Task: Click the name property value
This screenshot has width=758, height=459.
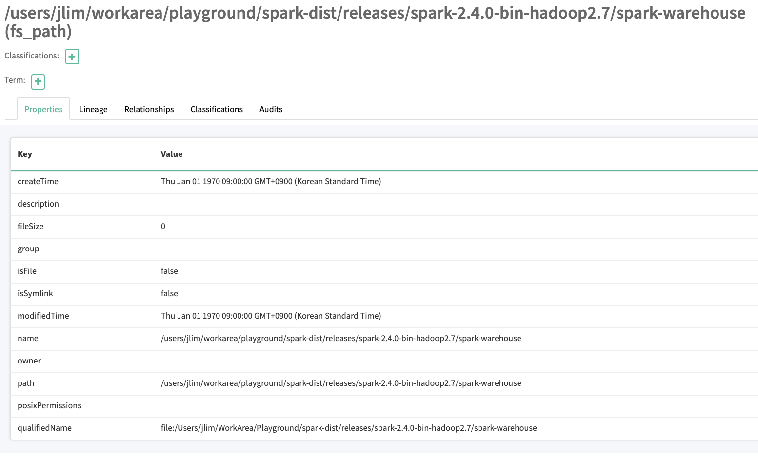Action: click(x=341, y=338)
